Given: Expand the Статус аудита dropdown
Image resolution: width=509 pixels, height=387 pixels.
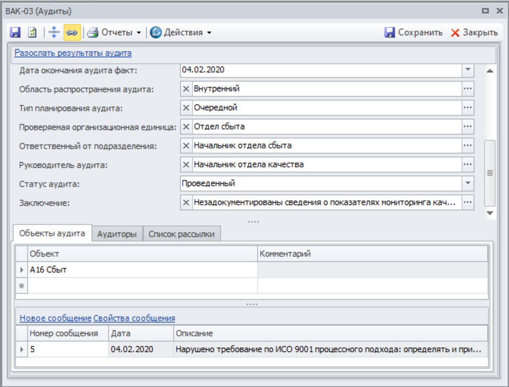Looking at the screenshot, I should (x=468, y=183).
